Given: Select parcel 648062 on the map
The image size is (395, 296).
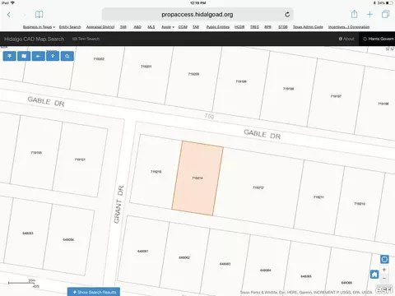Looking at the screenshot, I should pyautogui.click(x=184, y=257).
